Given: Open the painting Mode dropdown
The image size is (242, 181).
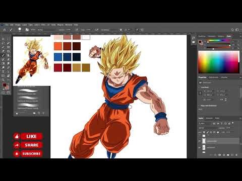Looking at the screenshot, I should 46,30.
